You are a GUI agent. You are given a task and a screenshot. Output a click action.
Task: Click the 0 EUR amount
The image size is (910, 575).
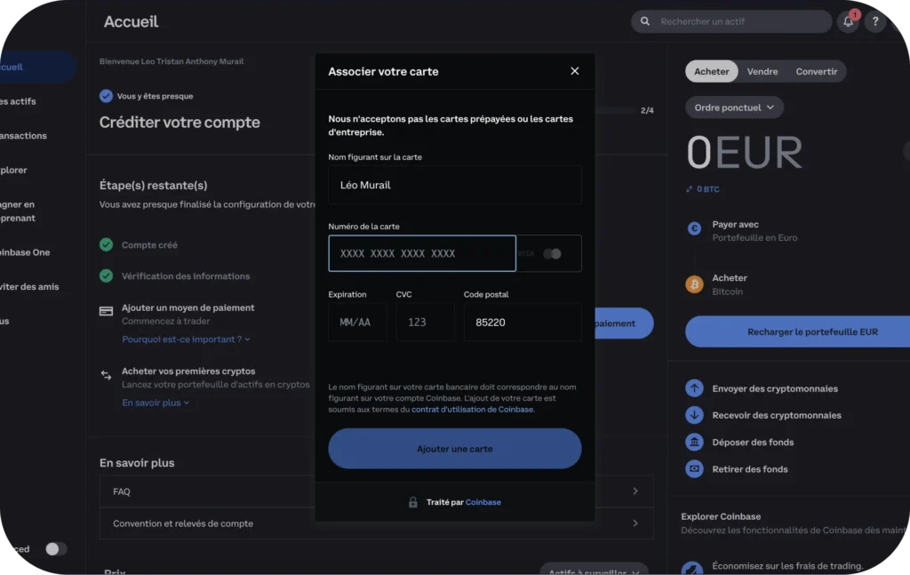tap(745, 153)
